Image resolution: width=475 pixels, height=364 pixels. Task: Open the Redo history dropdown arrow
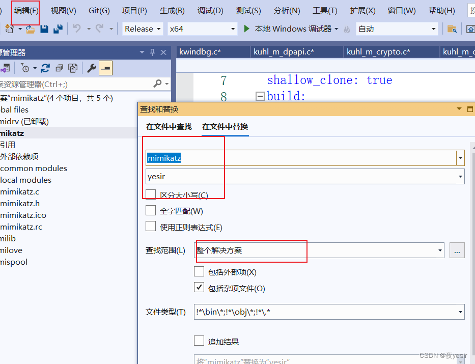point(111,29)
